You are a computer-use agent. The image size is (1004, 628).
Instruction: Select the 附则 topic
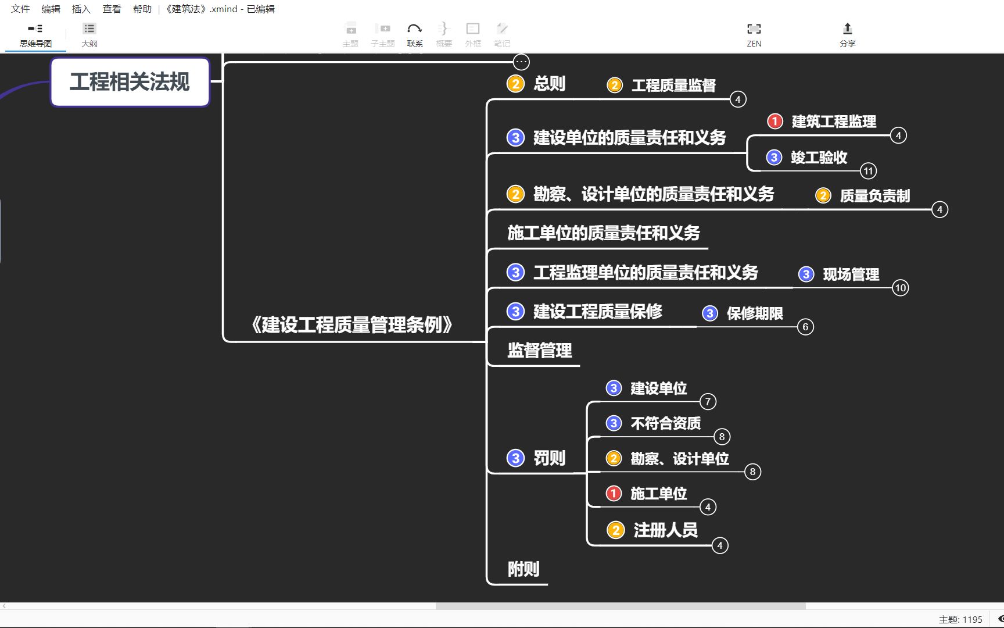[523, 569]
